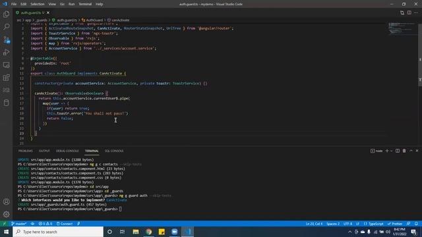Split the terminal panel

(398, 151)
